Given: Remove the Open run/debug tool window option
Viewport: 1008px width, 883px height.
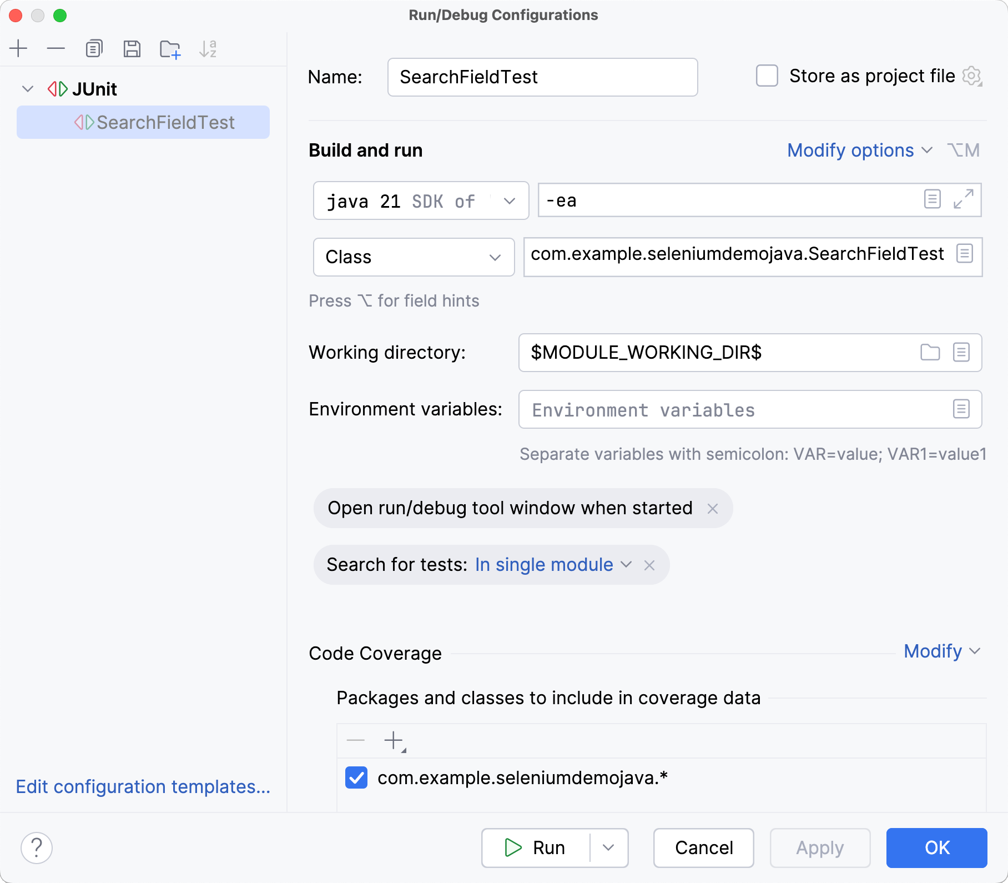Looking at the screenshot, I should 713,508.
